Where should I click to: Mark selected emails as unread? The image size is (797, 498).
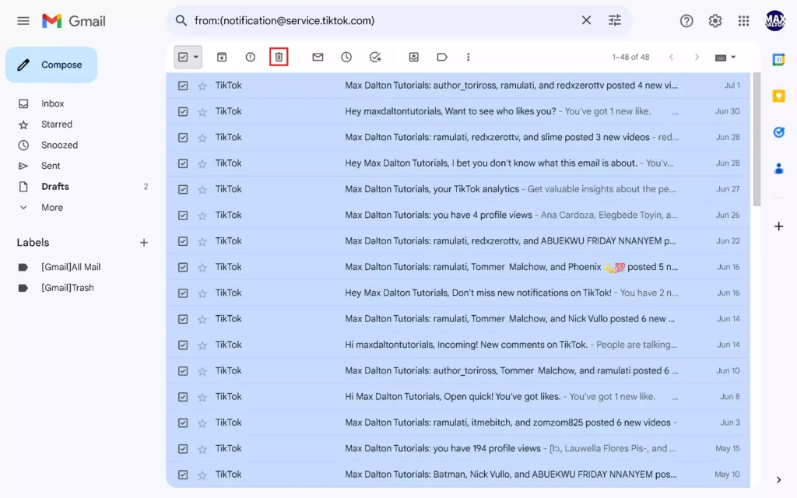click(318, 57)
